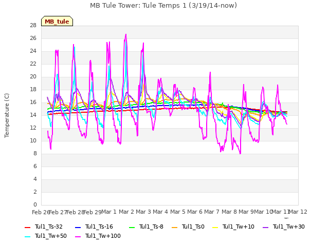Click the 26 y-axis tick label
The width and height of the screenshot is (329, 246).
[x=33, y=38]
